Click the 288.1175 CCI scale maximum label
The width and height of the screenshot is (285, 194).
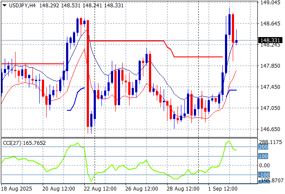[271, 142]
